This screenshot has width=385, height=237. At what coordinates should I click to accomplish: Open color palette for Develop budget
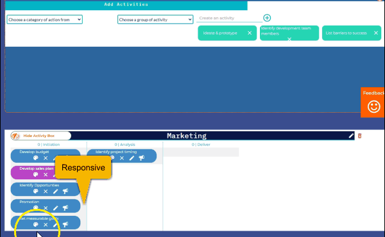click(35, 158)
